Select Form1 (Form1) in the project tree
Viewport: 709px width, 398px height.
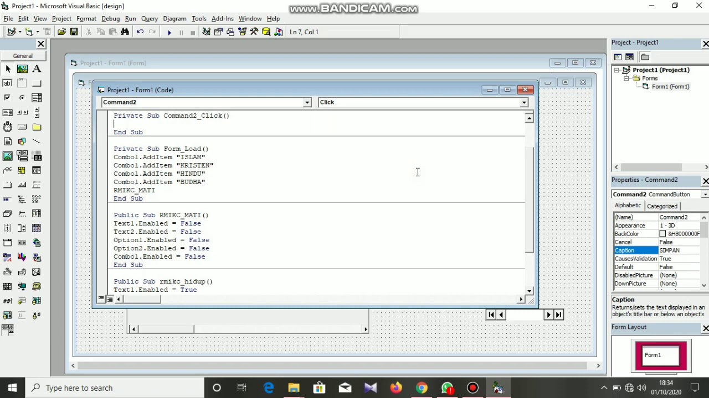click(x=670, y=87)
